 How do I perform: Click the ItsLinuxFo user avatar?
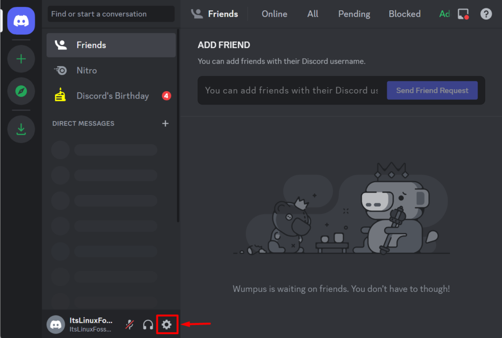(x=56, y=325)
